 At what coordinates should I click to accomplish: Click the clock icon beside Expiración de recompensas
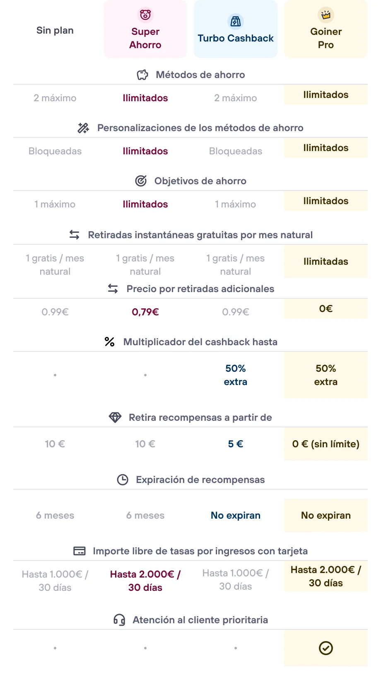[123, 480]
